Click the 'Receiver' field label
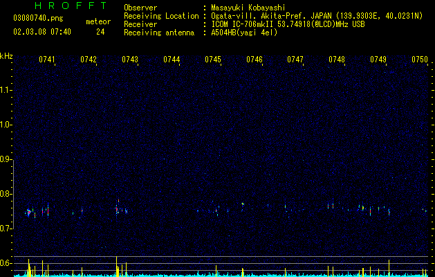The height and width of the screenshot is (277, 435). (140, 24)
